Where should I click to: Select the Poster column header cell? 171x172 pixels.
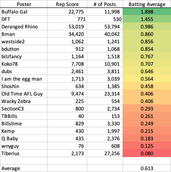24,4
